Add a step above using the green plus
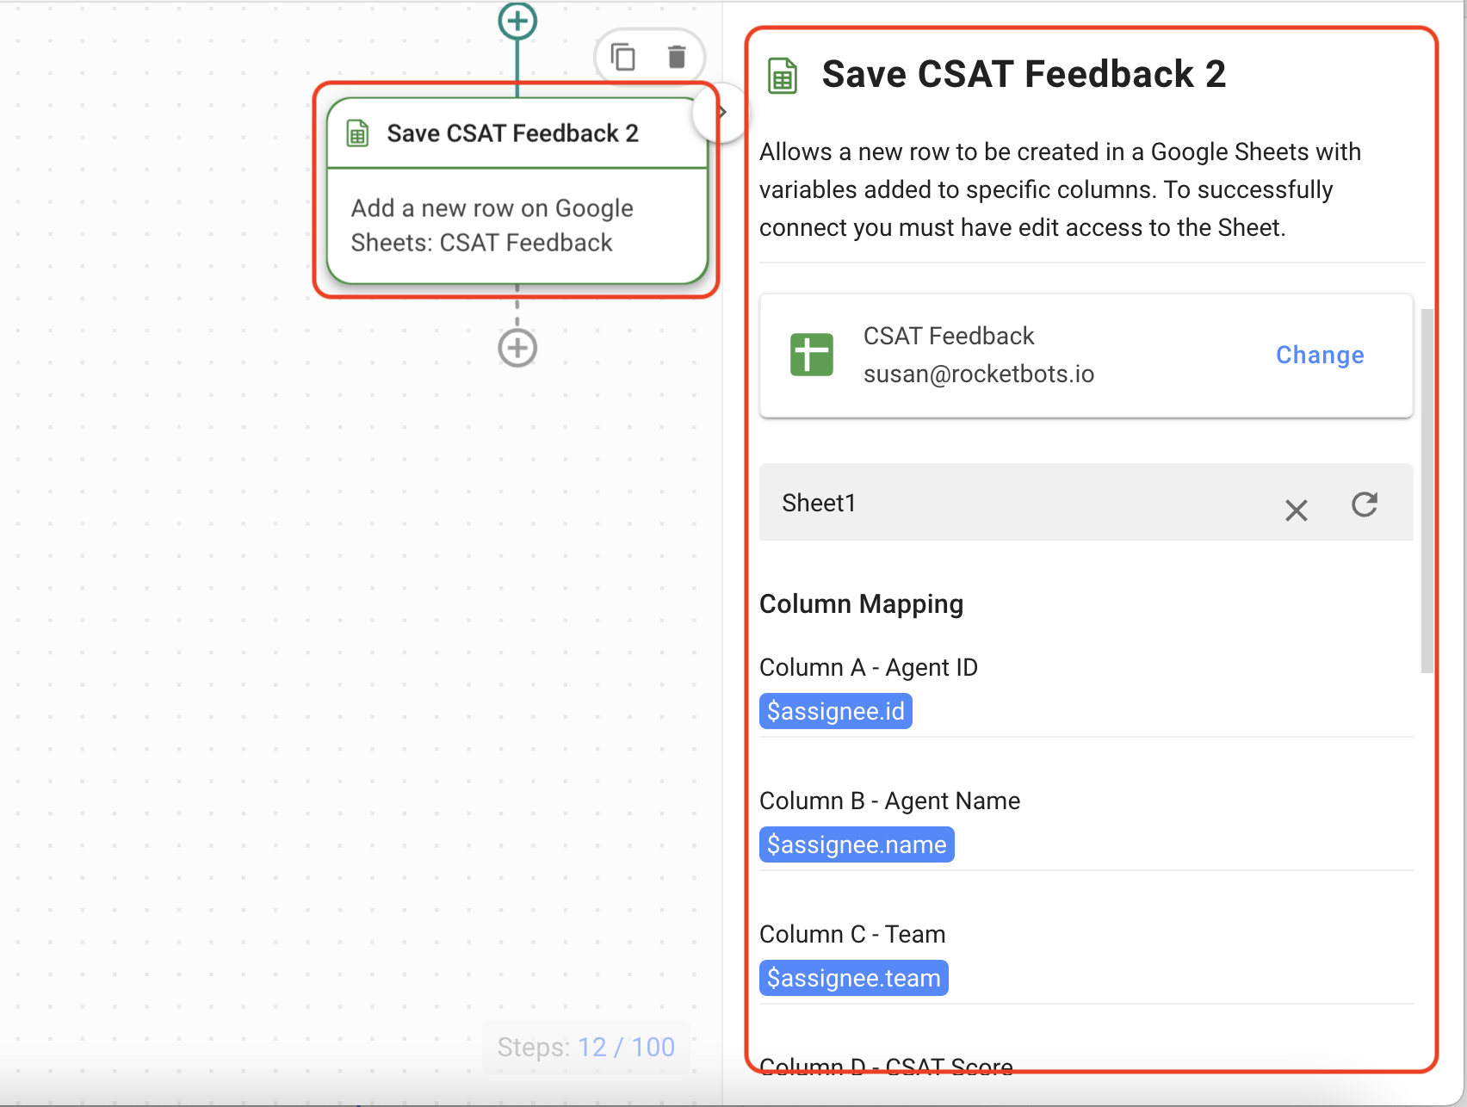This screenshot has width=1467, height=1107. (x=517, y=21)
